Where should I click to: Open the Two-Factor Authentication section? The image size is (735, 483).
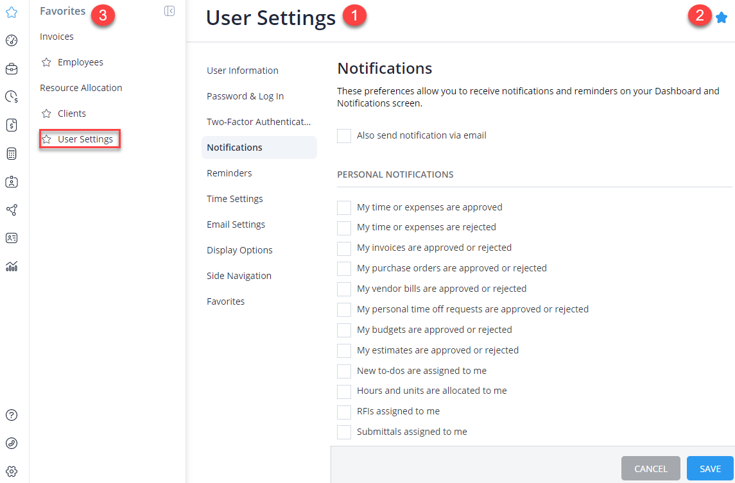coord(259,121)
